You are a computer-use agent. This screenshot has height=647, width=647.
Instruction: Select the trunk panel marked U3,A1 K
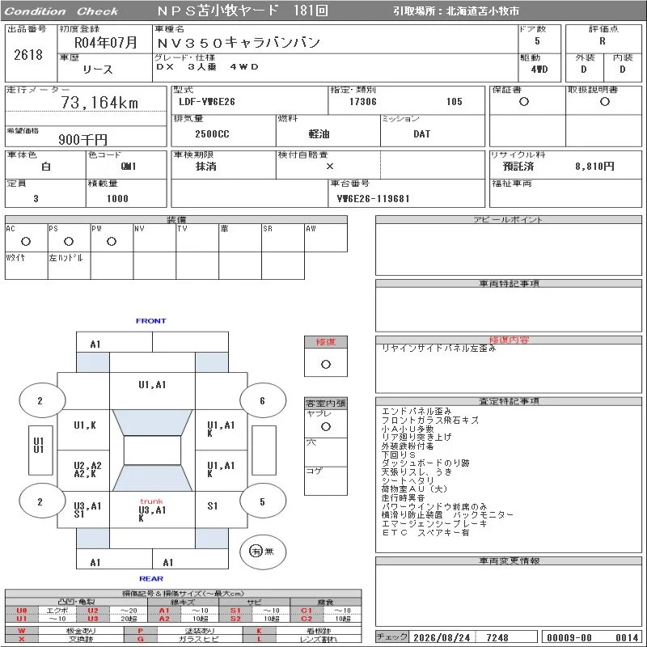click(152, 510)
